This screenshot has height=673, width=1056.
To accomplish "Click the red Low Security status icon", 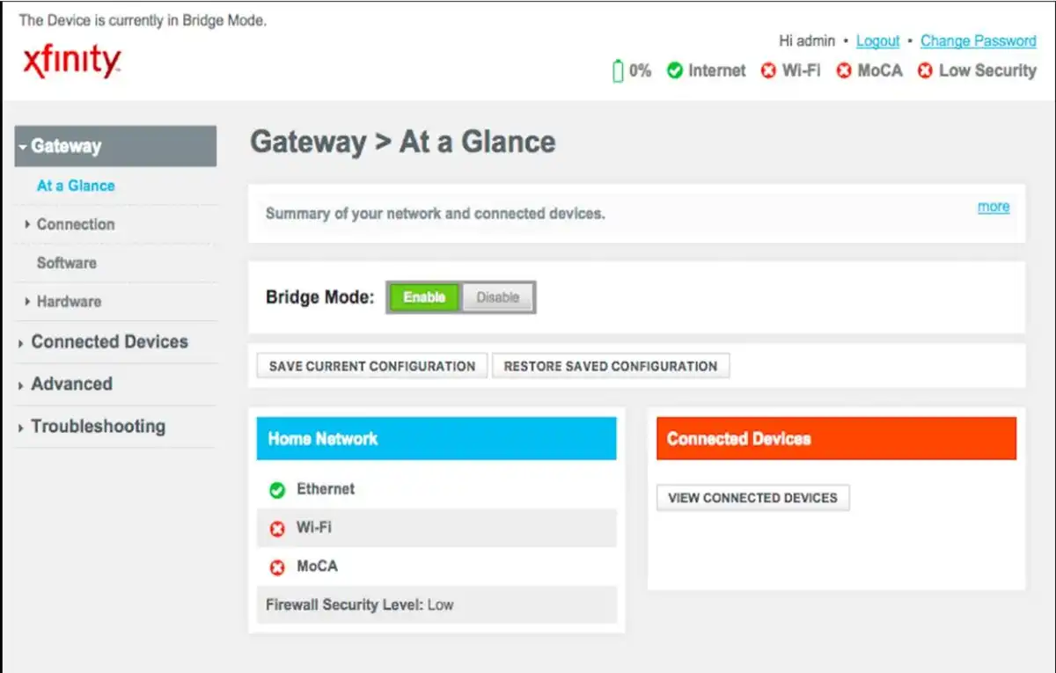I will point(925,70).
